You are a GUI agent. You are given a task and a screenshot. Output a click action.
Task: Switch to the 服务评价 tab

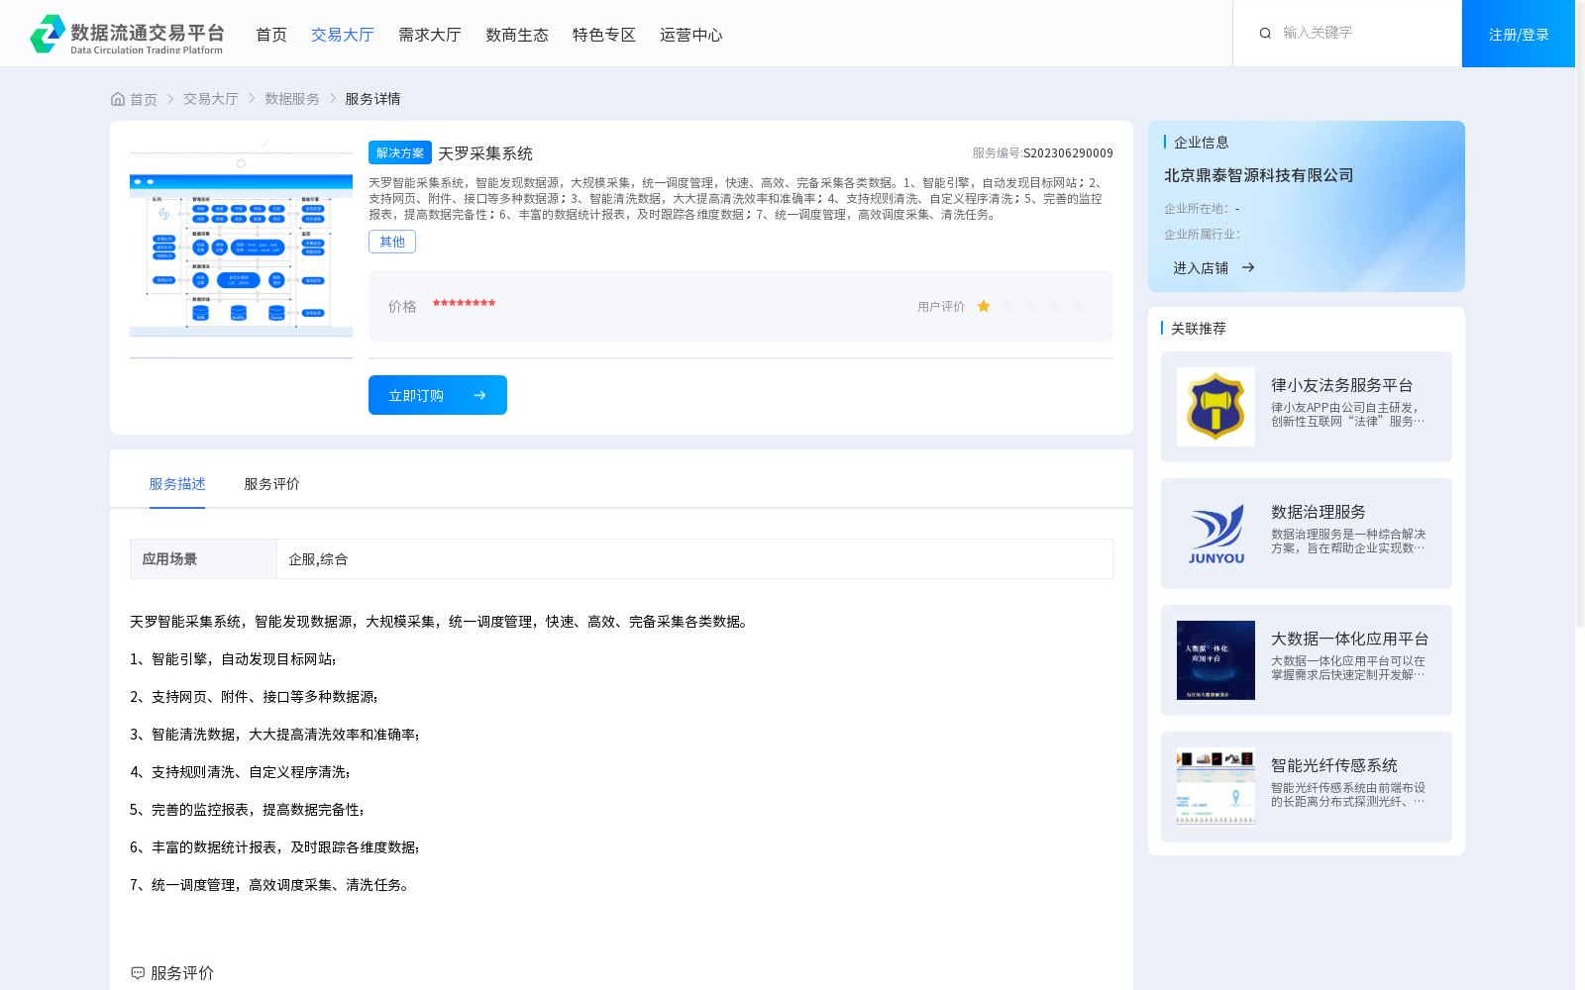pyautogui.click(x=271, y=484)
